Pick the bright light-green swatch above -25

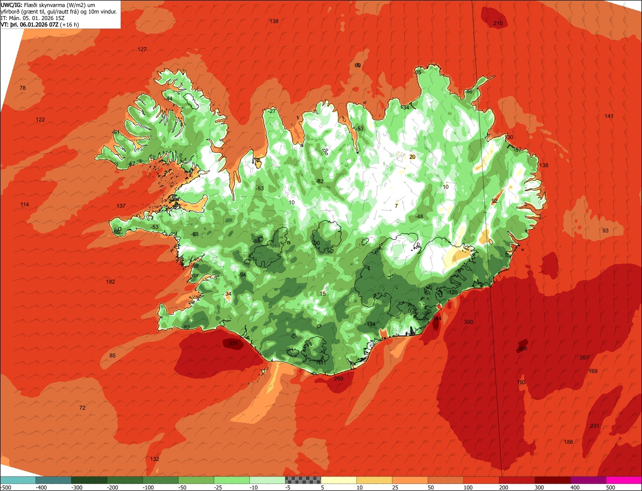232,480
